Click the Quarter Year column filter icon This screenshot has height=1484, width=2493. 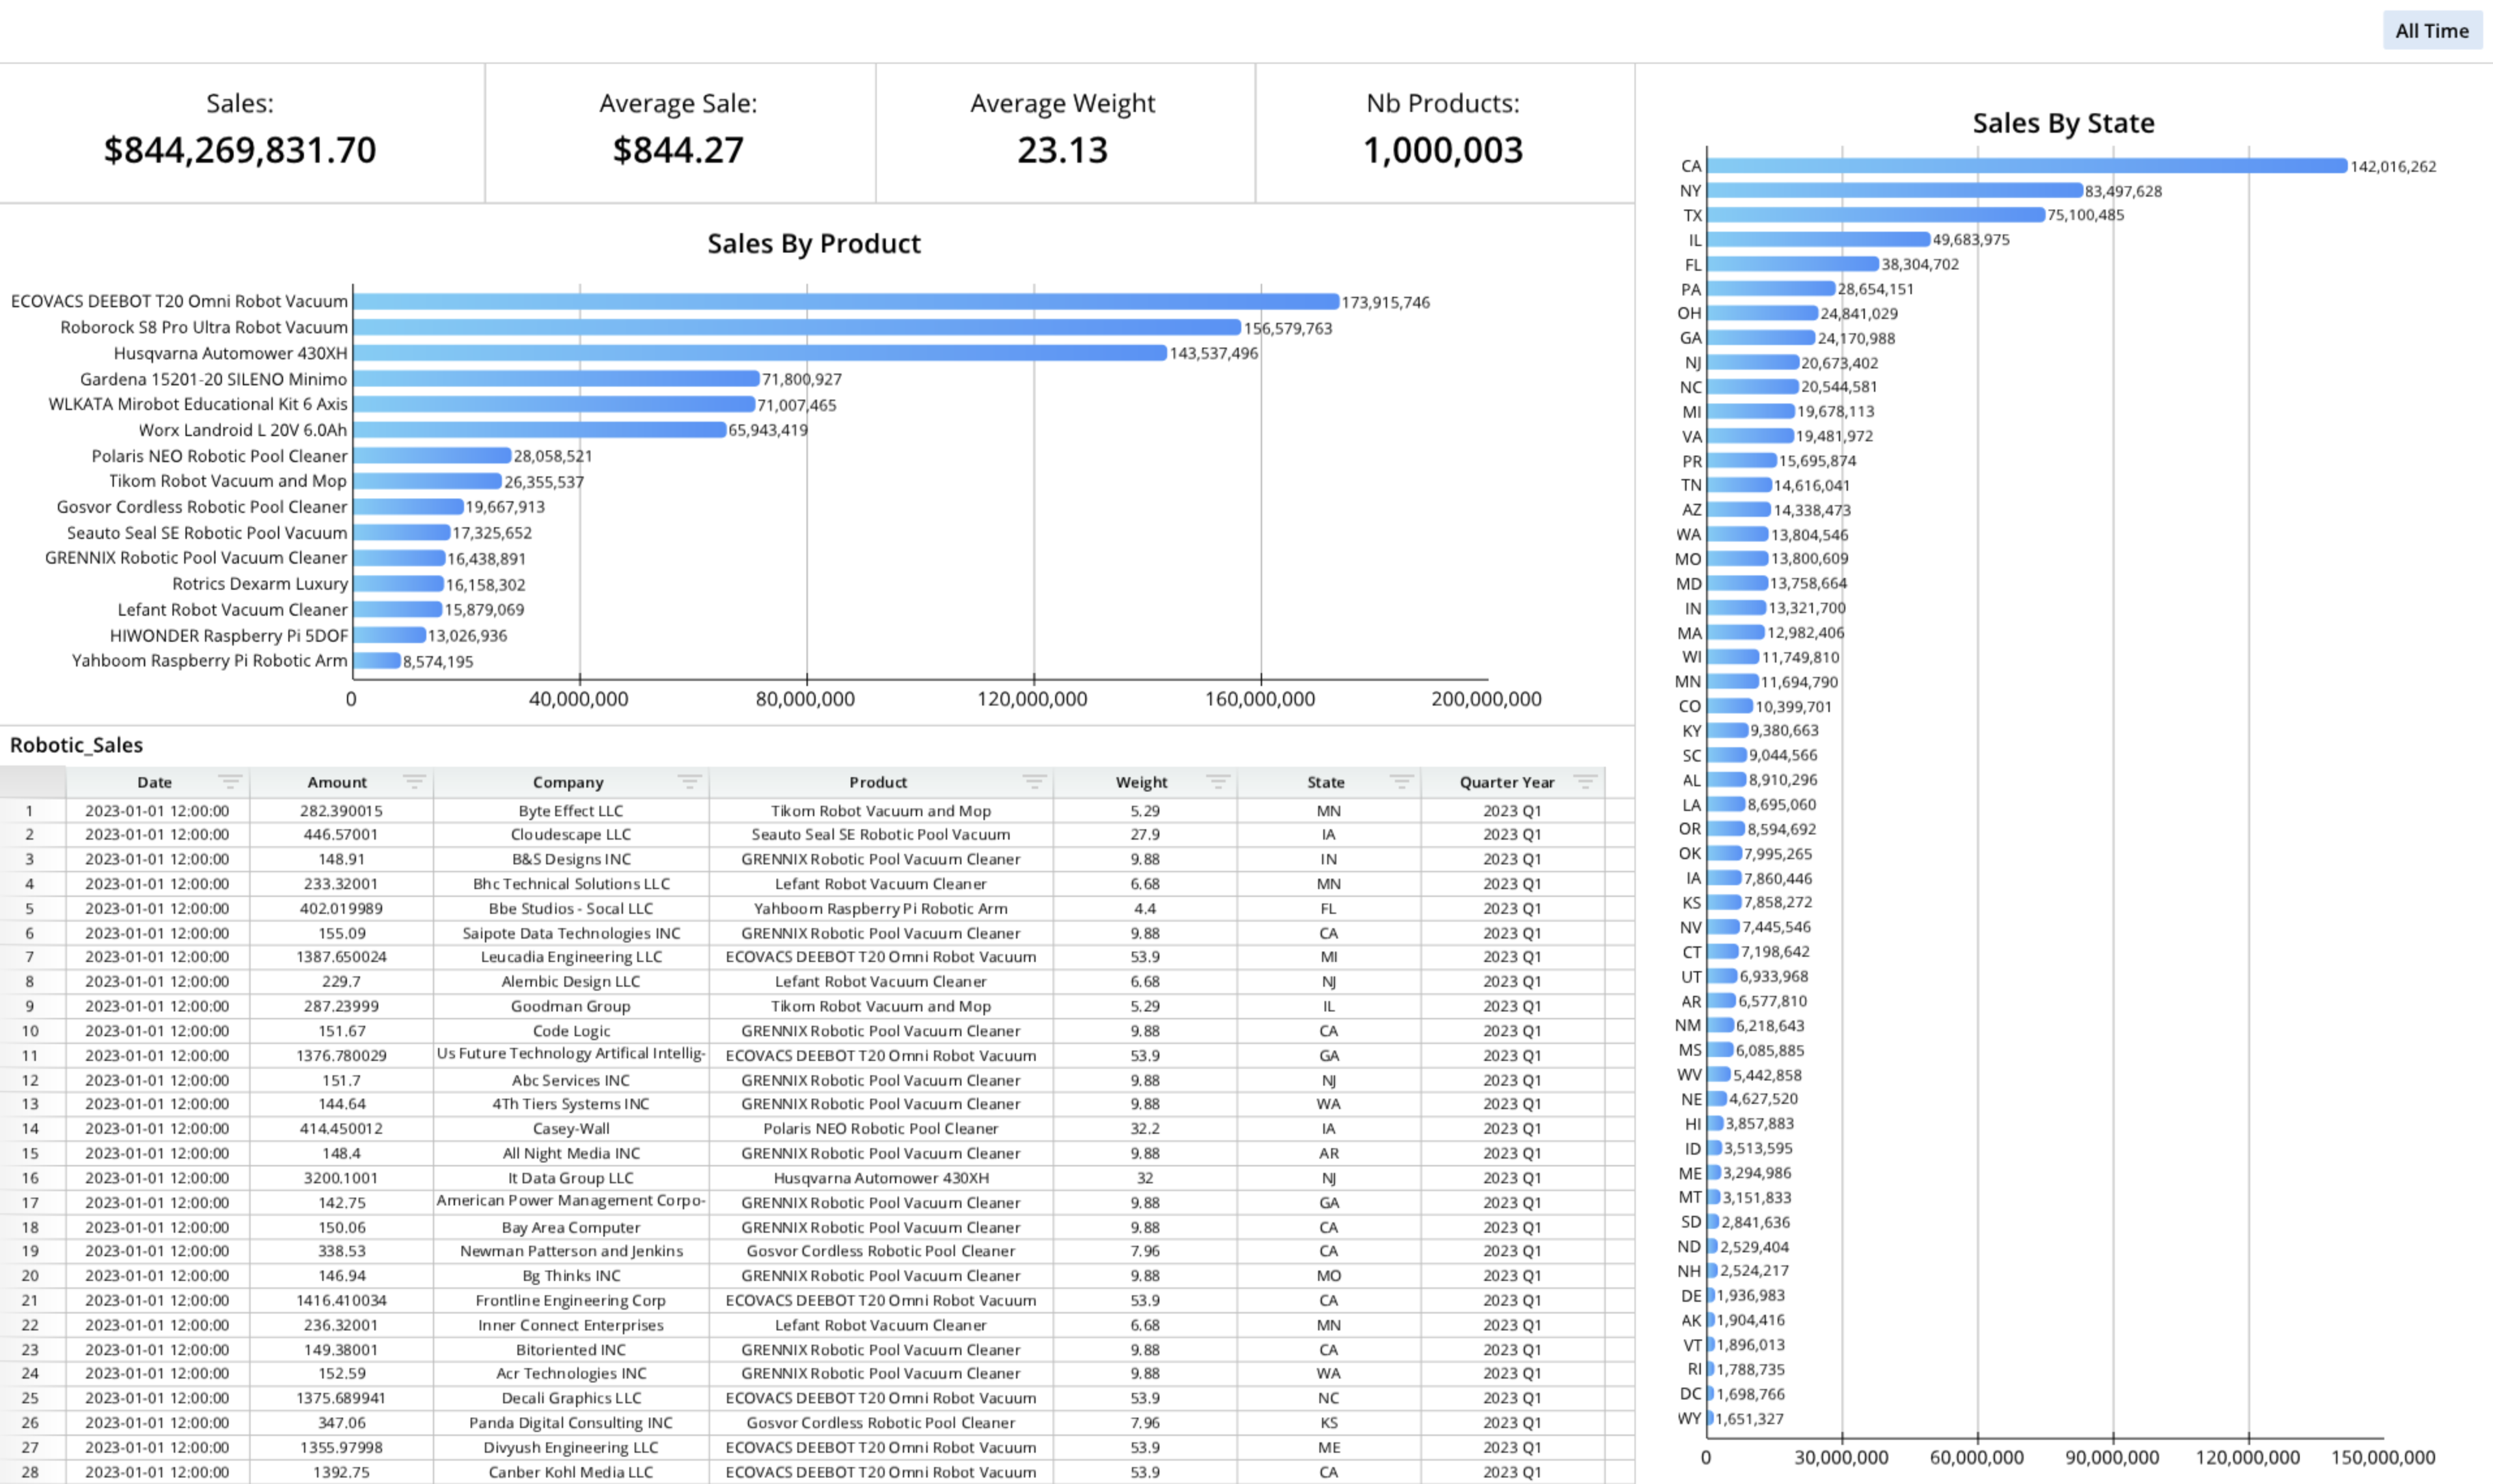point(1585,781)
